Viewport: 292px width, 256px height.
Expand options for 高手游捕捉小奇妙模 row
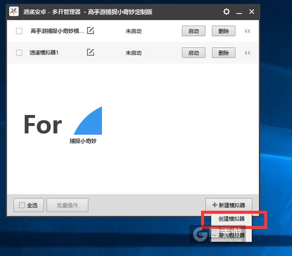pos(248,31)
